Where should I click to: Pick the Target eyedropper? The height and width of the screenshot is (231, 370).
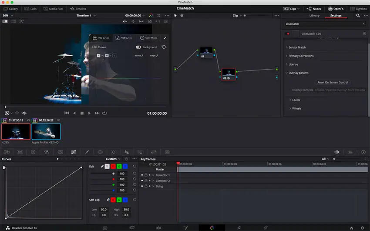(154, 56)
